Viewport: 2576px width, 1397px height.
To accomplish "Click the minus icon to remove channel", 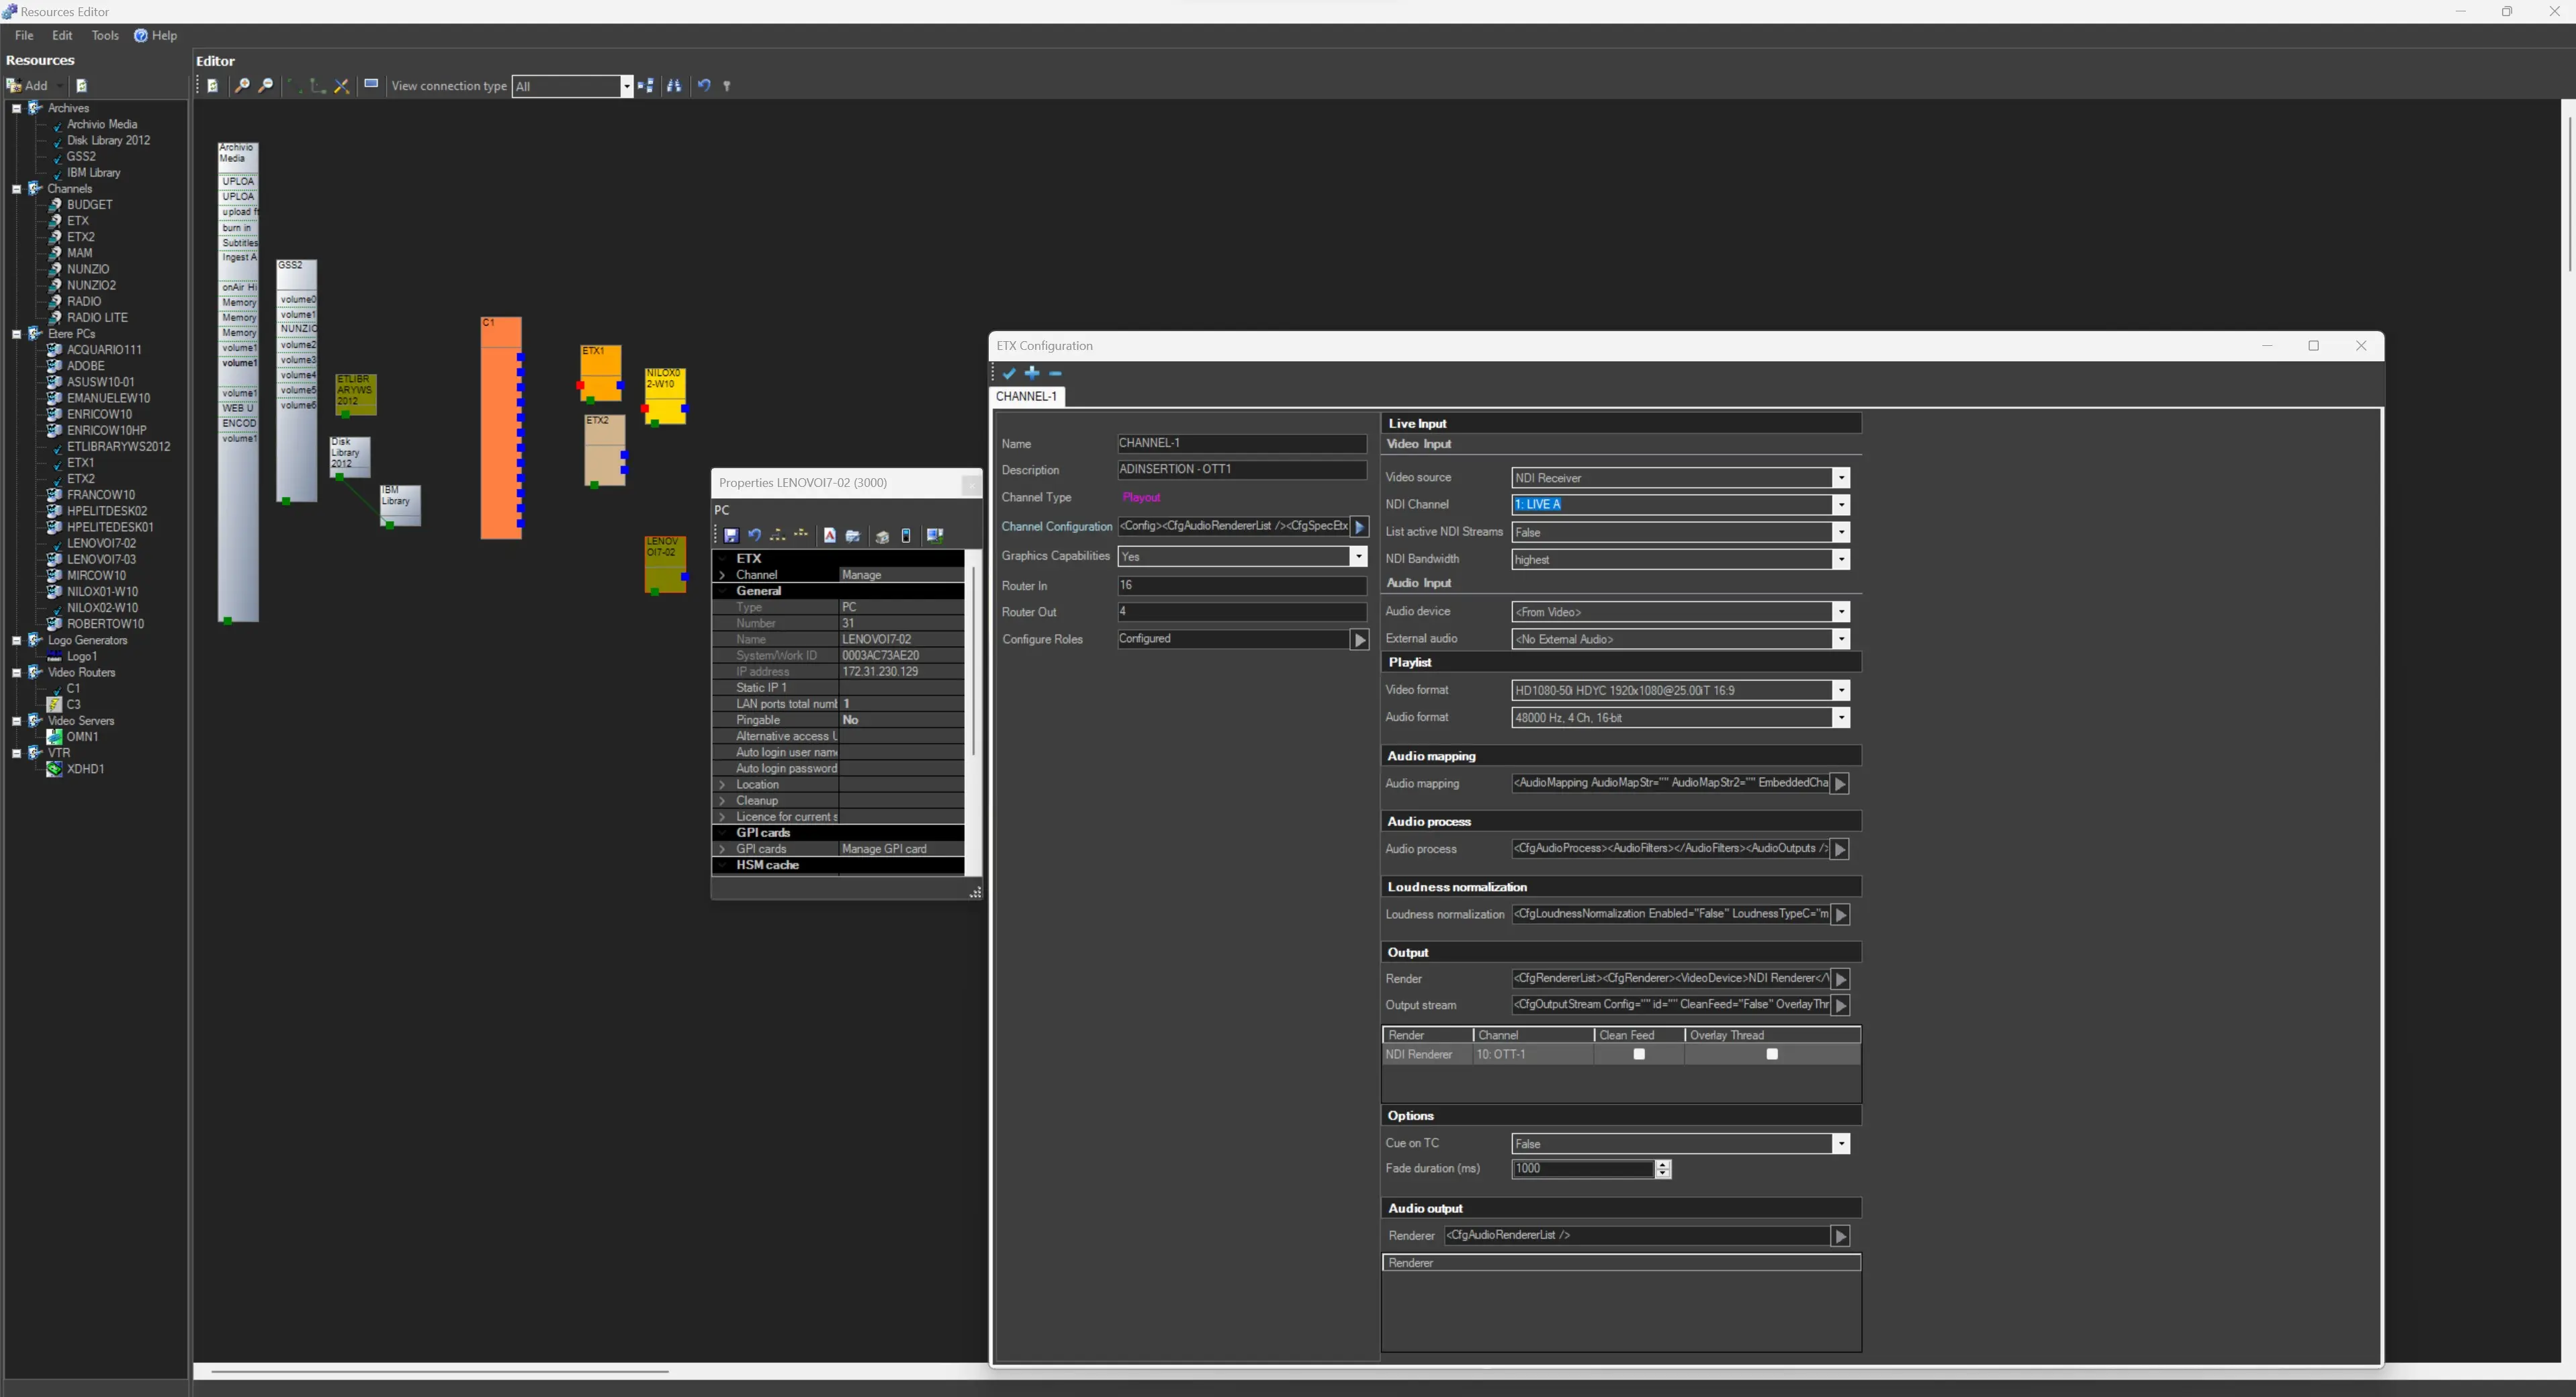I will coord(1055,374).
